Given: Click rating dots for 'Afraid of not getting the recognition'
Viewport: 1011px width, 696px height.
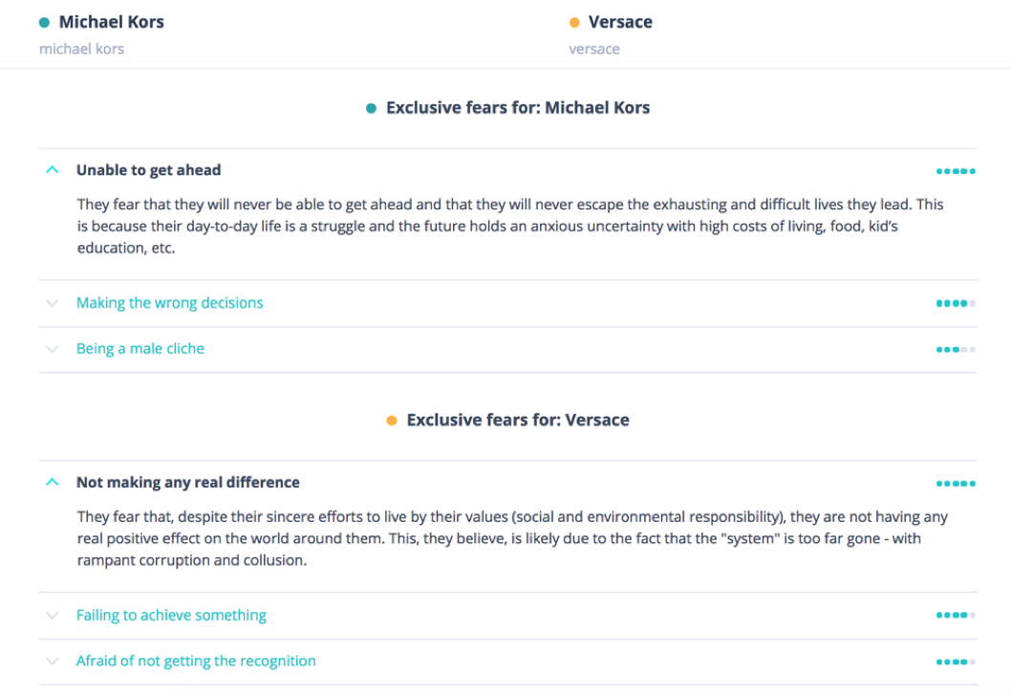Looking at the screenshot, I should (x=956, y=663).
